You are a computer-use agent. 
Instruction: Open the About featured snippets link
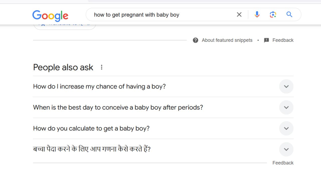pos(227,40)
